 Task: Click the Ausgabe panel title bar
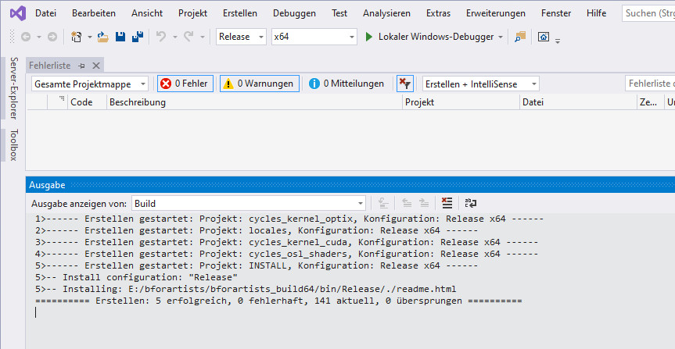tap(350, 185)
